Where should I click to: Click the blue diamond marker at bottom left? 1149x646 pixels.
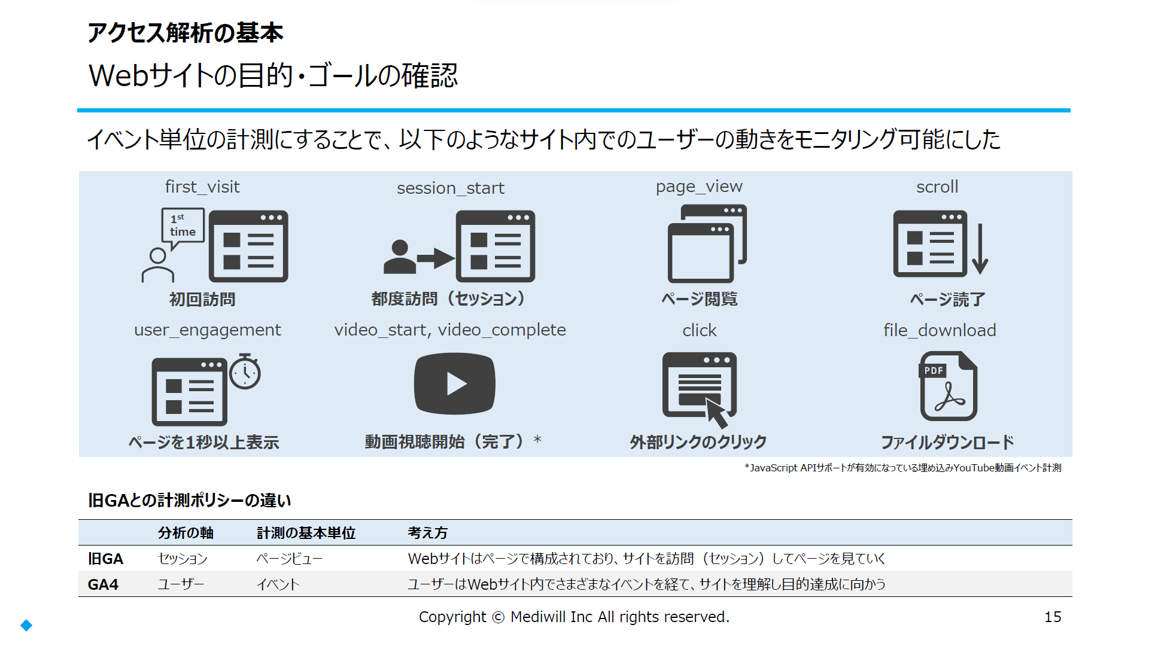pyautogui.click(x=26, y=625)
